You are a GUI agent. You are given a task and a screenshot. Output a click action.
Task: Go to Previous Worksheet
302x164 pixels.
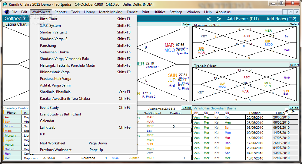tap(83, 150)
